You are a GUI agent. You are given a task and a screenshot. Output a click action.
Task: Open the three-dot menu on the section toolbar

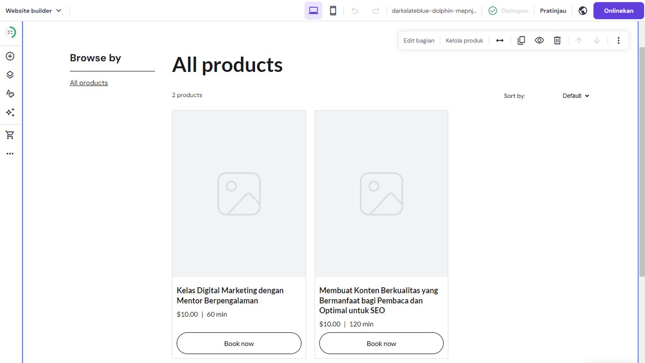[619, 40]
